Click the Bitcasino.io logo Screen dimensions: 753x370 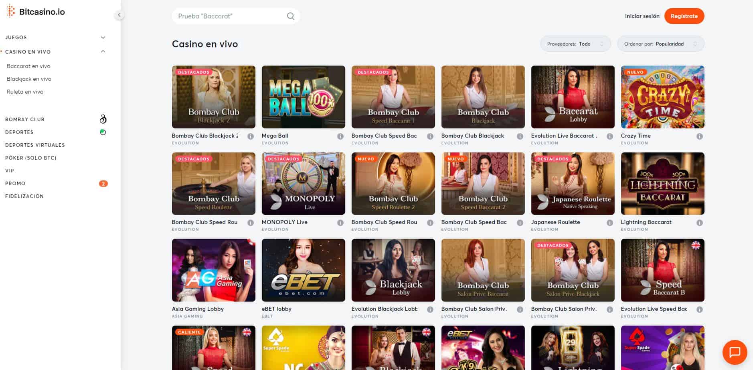(36, 12)
